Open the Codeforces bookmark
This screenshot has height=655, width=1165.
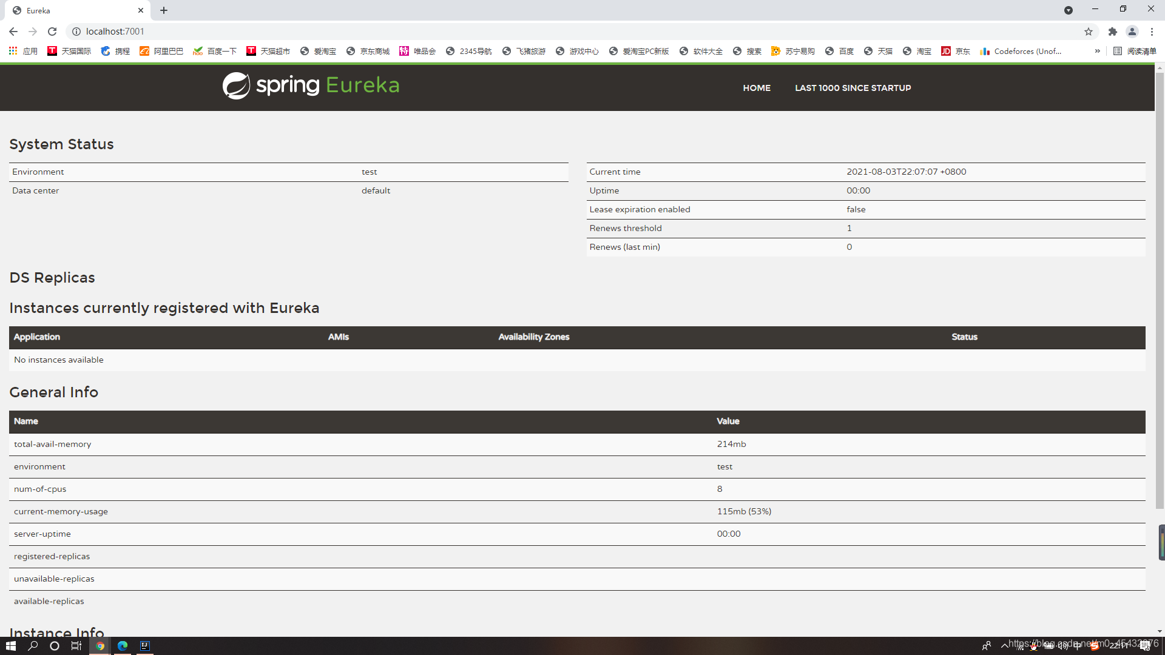pos(1021,52)
